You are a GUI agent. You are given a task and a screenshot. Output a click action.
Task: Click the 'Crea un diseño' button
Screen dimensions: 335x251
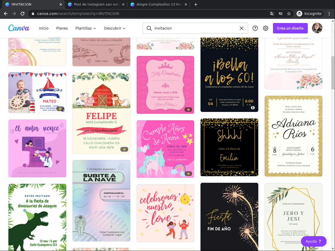tap(290, 28)
